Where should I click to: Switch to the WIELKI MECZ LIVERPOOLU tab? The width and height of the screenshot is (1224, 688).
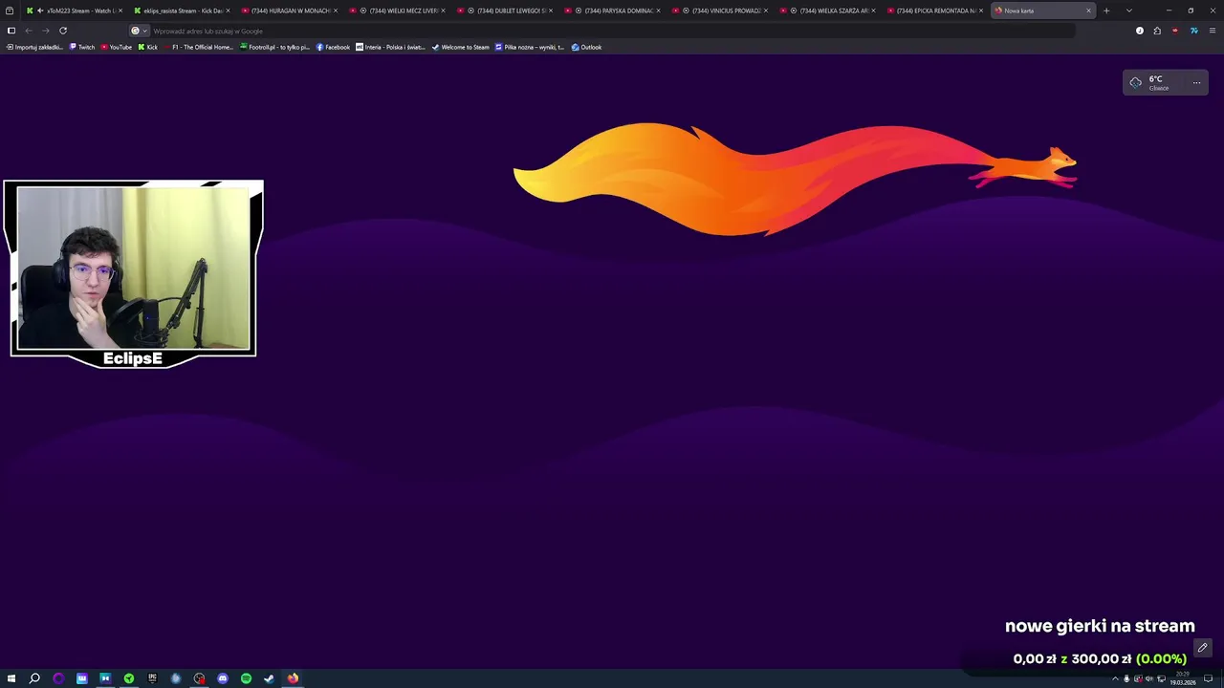point(395,11)
